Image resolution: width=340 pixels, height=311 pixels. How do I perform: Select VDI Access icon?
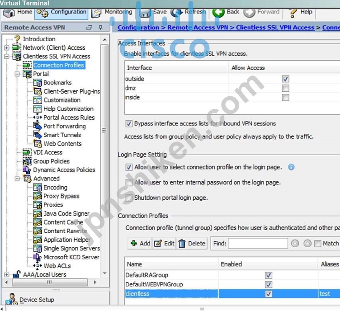tap(27, 152)
